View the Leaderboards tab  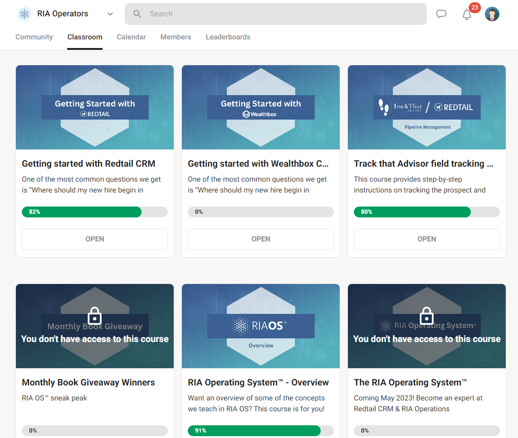click(228, 37)
